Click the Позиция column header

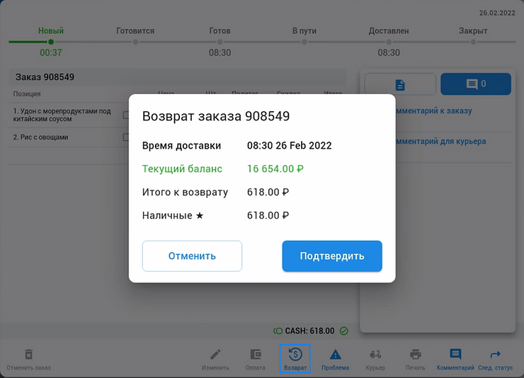click(27, 94)
